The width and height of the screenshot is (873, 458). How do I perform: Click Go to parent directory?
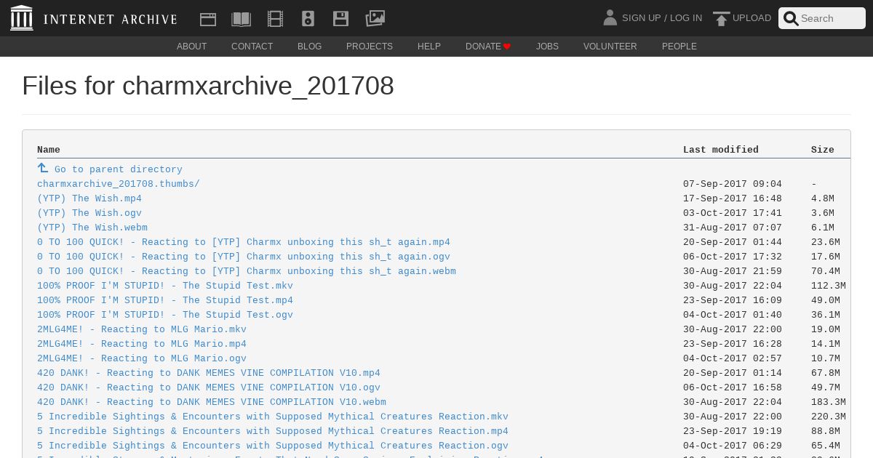point(119,169)
